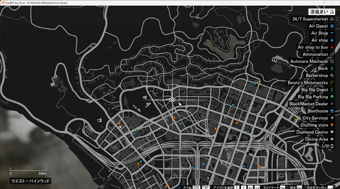Click the 24/7 Supermarket basket icon in legend
Viewport: 340px width, 189px height.
point(332,19)
